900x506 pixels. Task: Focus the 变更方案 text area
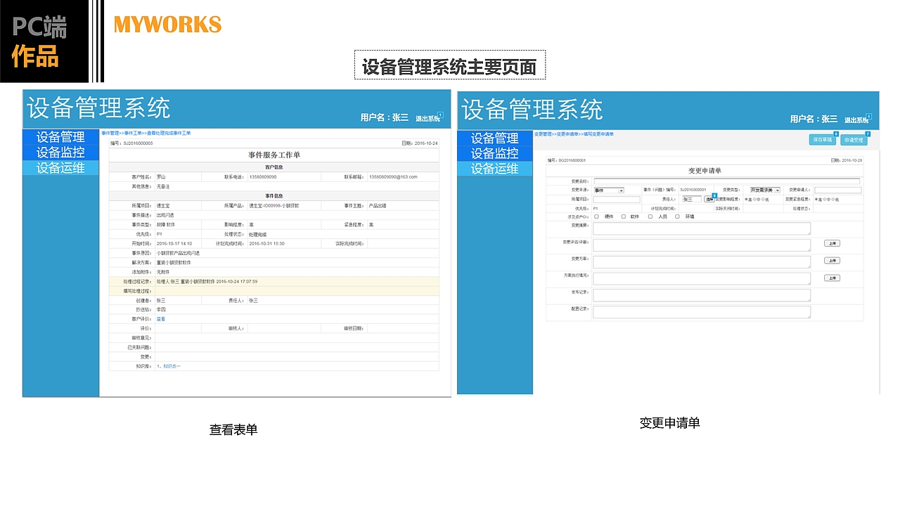702,262
